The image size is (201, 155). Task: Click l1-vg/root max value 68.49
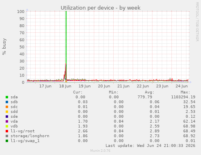point(189,131)
